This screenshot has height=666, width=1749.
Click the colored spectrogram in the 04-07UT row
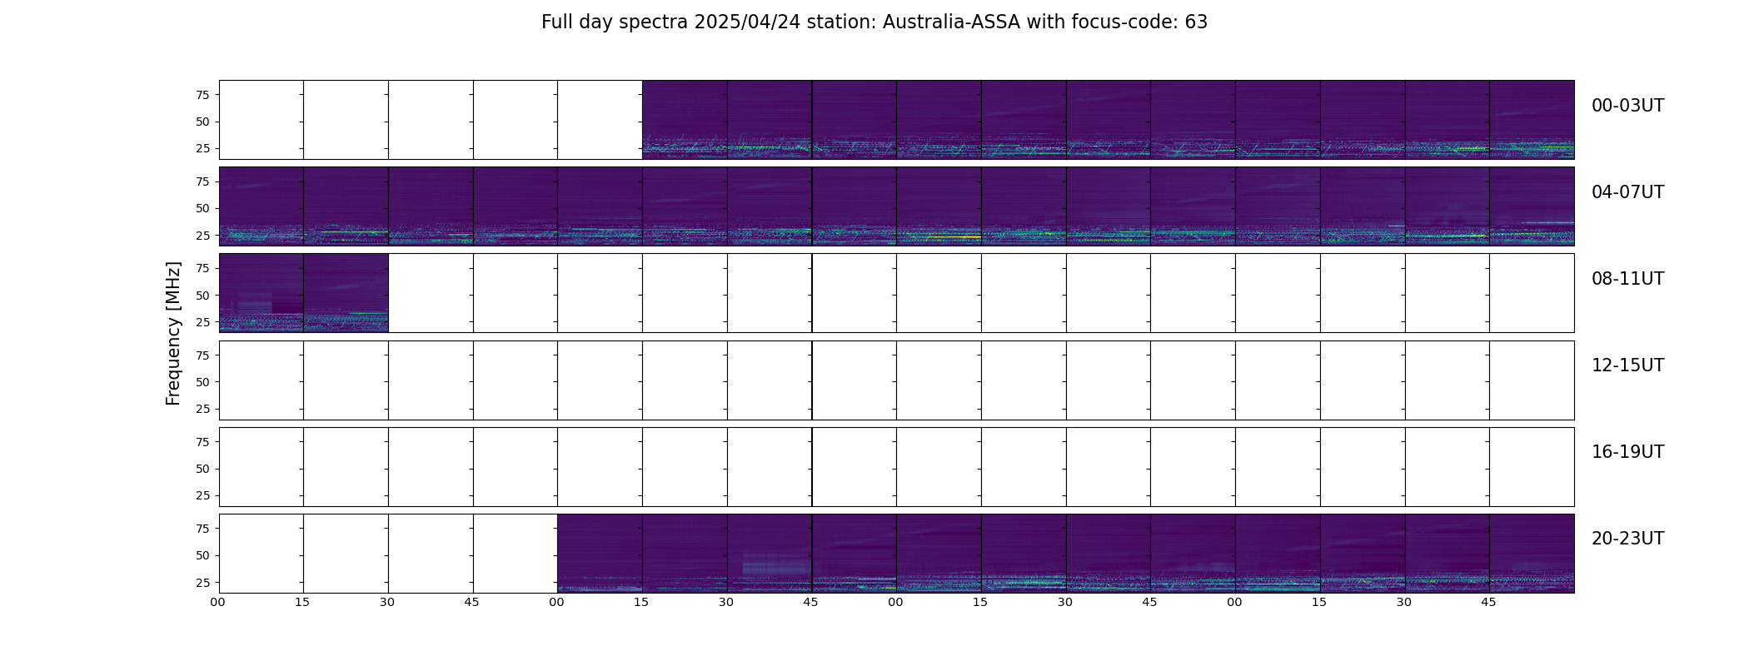pos(896,206)
